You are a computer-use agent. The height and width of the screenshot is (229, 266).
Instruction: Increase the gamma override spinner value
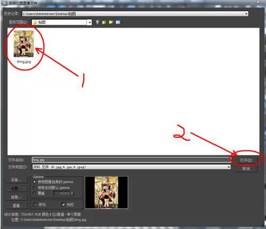pos(72,192)
